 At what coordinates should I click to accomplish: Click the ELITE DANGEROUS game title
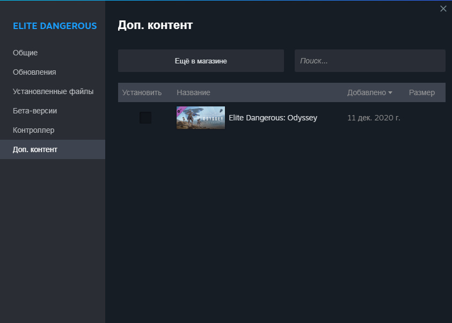pos(55,26)
